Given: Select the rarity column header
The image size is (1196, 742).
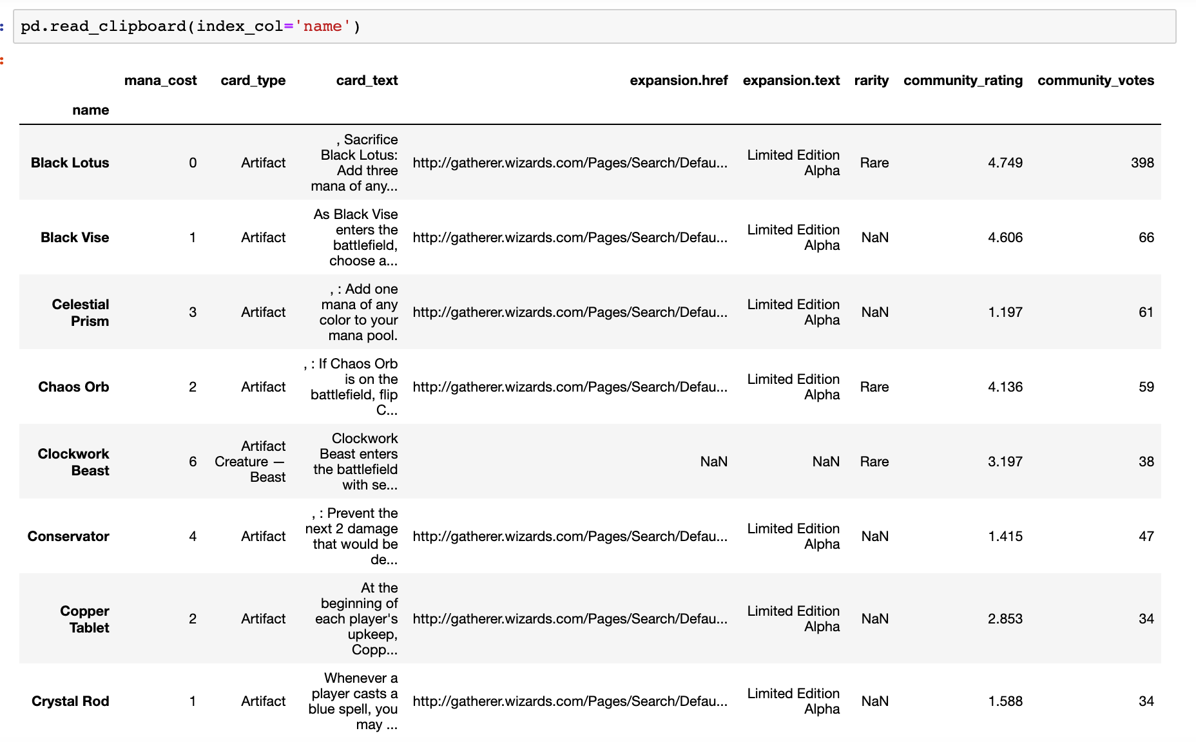Looking at the screenshot, I should [871, 81].
